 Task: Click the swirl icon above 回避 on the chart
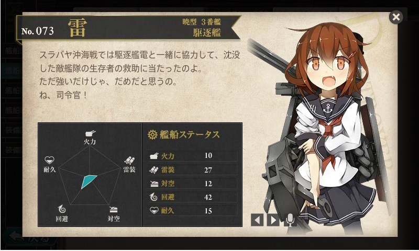(x=62, y=209)
